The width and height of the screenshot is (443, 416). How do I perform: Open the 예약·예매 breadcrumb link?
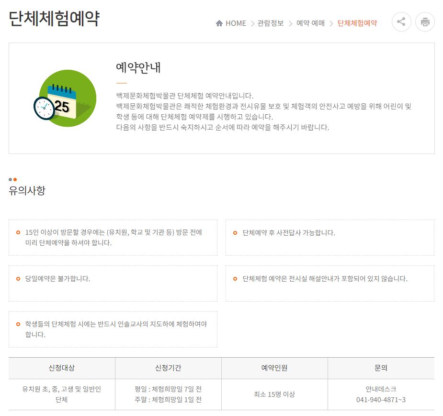[x=310, y=23]
